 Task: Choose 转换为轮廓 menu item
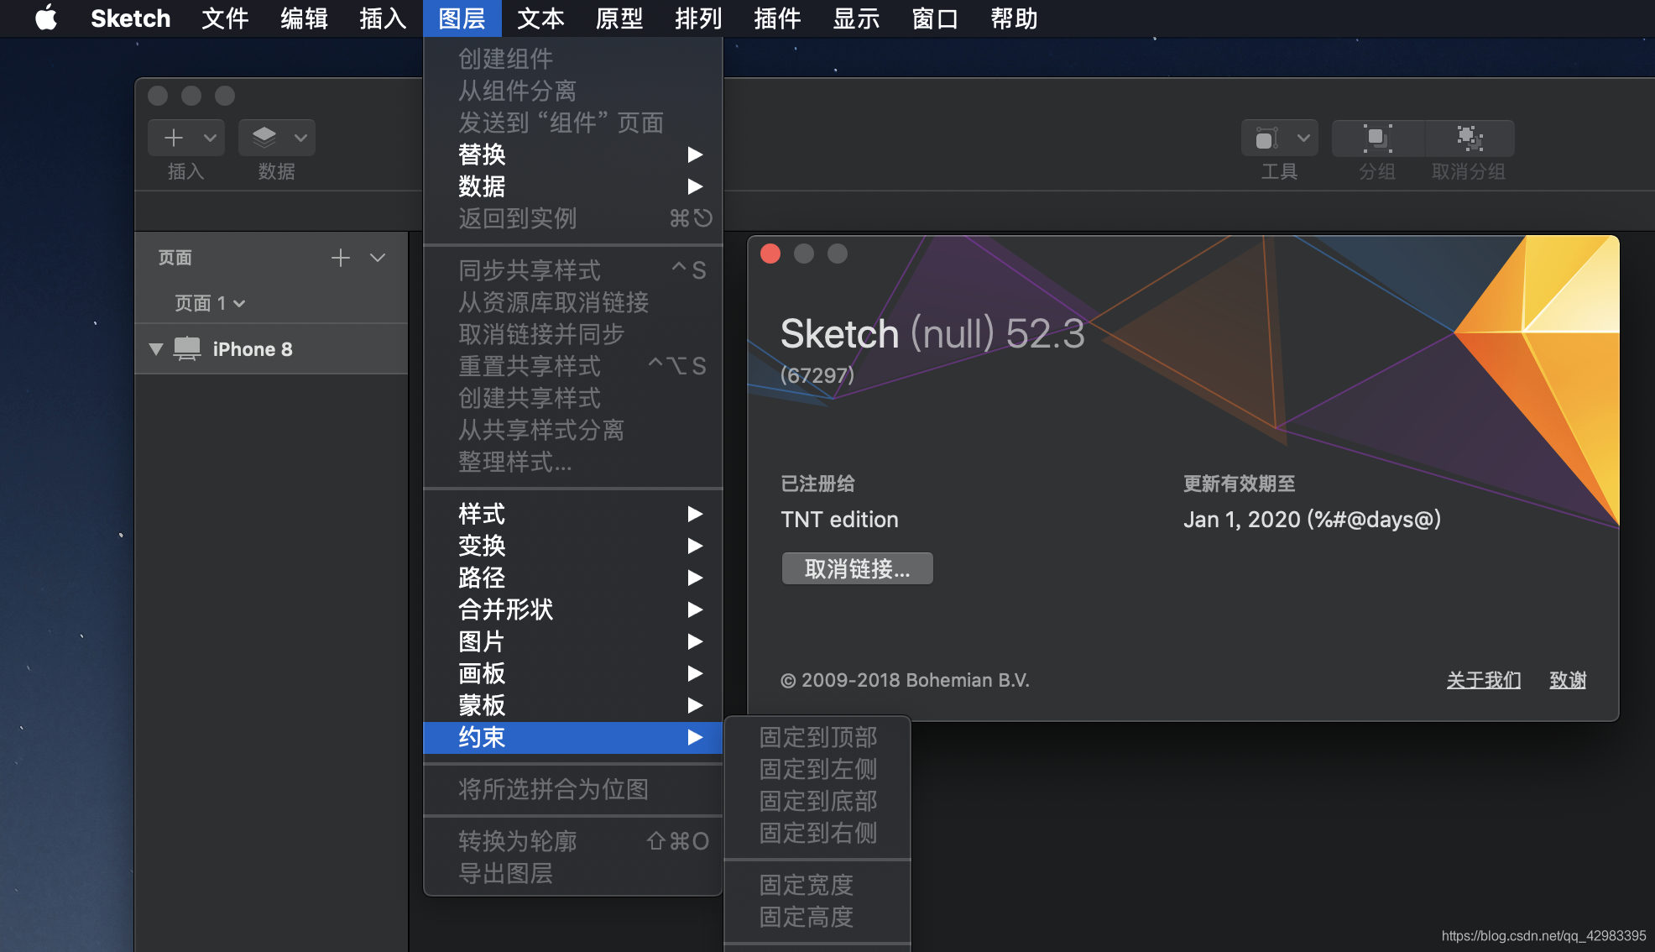573,841
